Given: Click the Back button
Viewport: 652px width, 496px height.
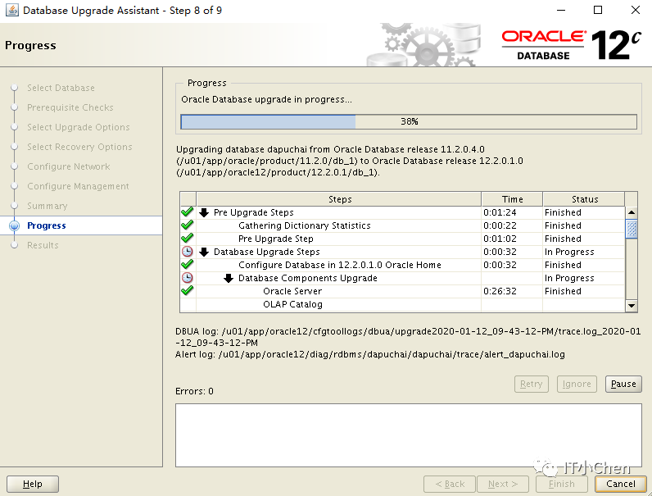Looking at the screenshot, I should (450, 484).
